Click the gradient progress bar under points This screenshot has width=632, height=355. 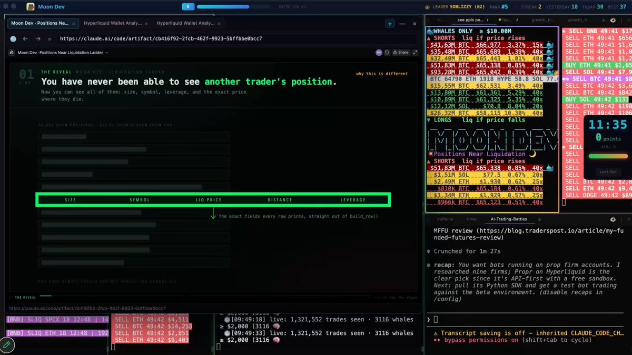tap(608, 156)
